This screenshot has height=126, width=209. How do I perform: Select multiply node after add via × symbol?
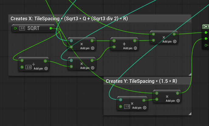tap(164, 37)
